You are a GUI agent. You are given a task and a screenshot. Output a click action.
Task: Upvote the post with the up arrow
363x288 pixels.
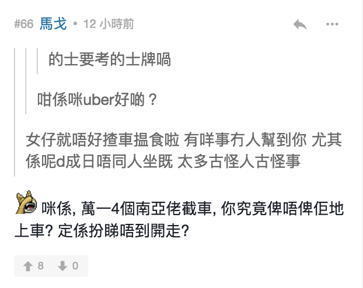click(x=27, y=266)
